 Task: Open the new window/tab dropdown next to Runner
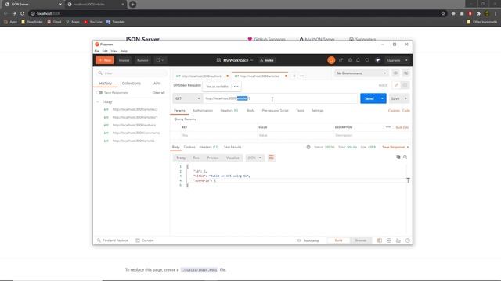click(x=160, y=60)
